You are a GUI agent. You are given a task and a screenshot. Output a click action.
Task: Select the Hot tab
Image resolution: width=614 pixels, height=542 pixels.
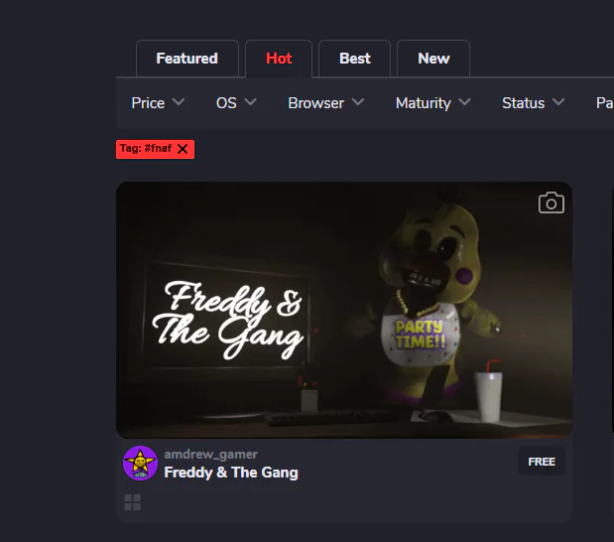pyautogui.click(x=279, y=59)
